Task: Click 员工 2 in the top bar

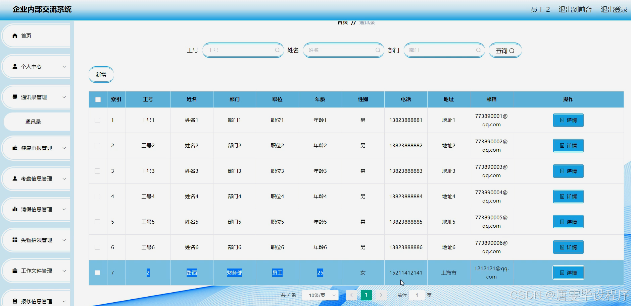Action: click(x=540, y=9)
